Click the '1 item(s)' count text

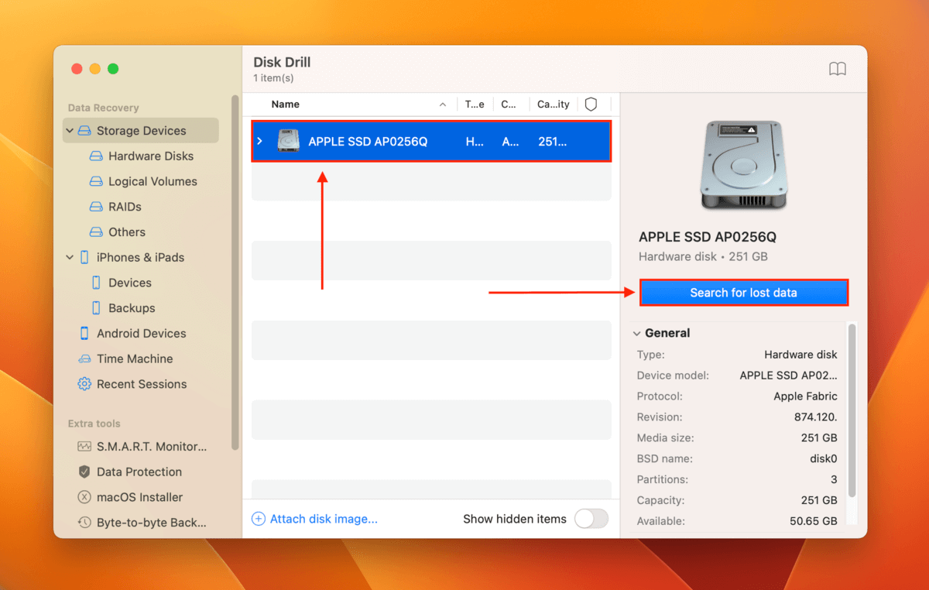pyautogui.click(x=273, y=78)
